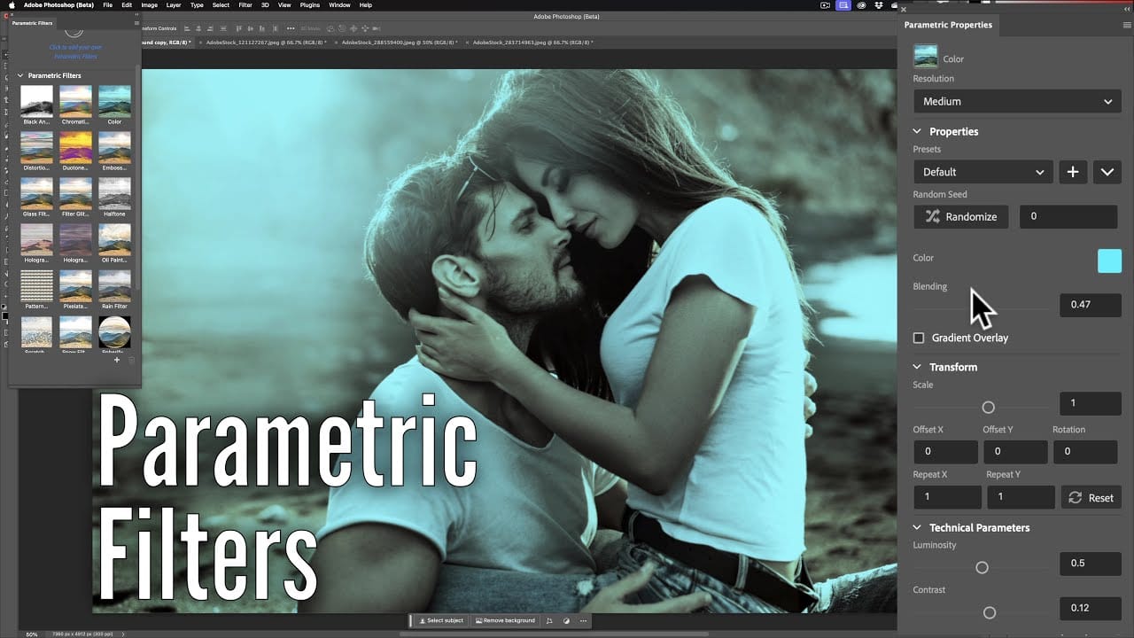
Task: Click the delete filter trash icon
Action: (132, 360)
